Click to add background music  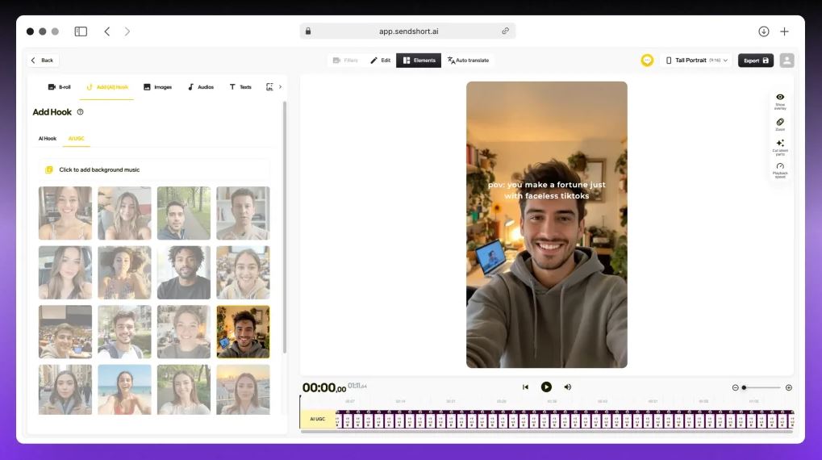154,169
